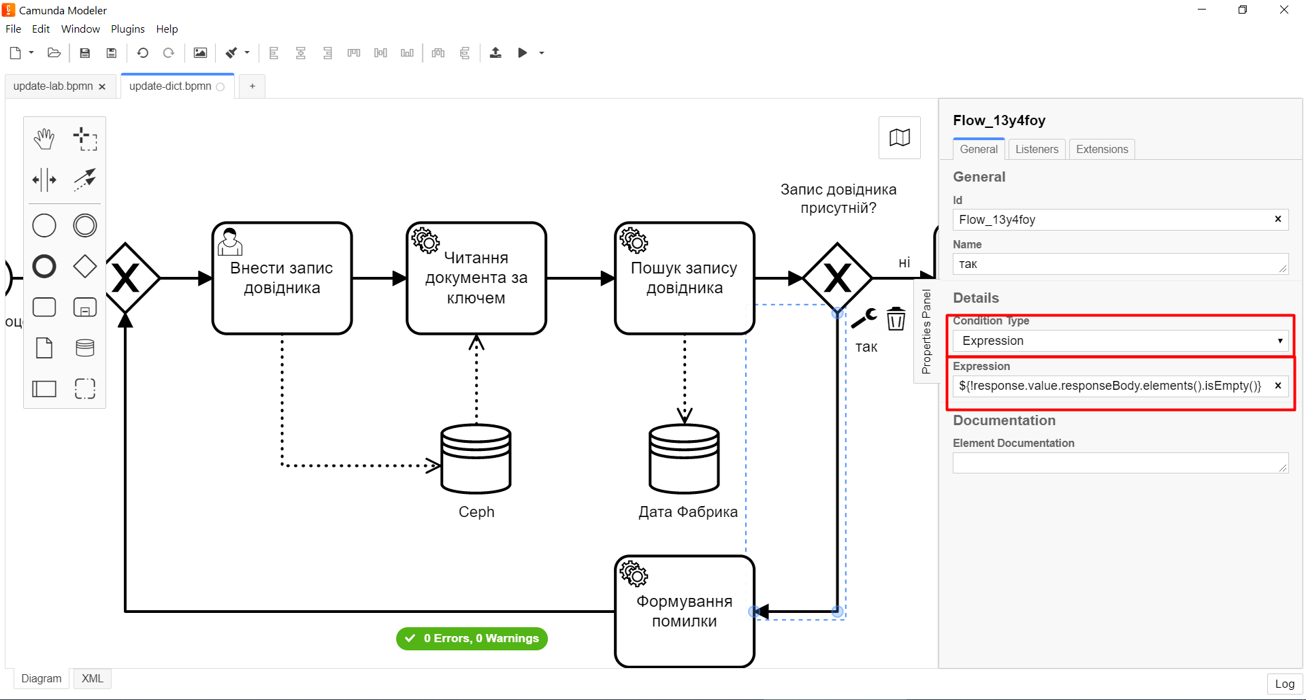This screenshot has width=1306, height=700.
Task: Toggle the minimap map icon
Action: [899, 138]
